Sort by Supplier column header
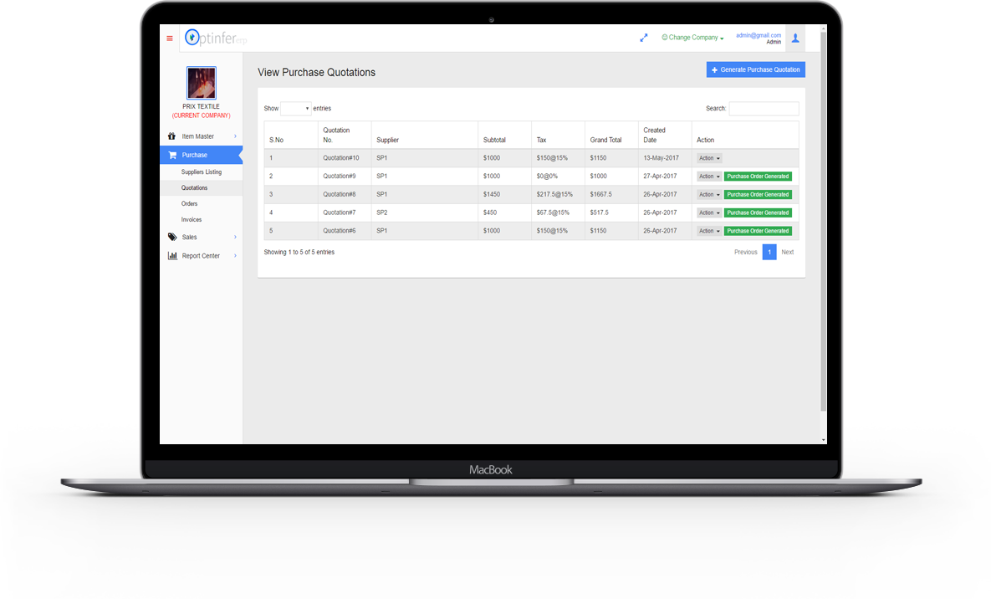The image size is (991, 599). click(x=425, y=136)
